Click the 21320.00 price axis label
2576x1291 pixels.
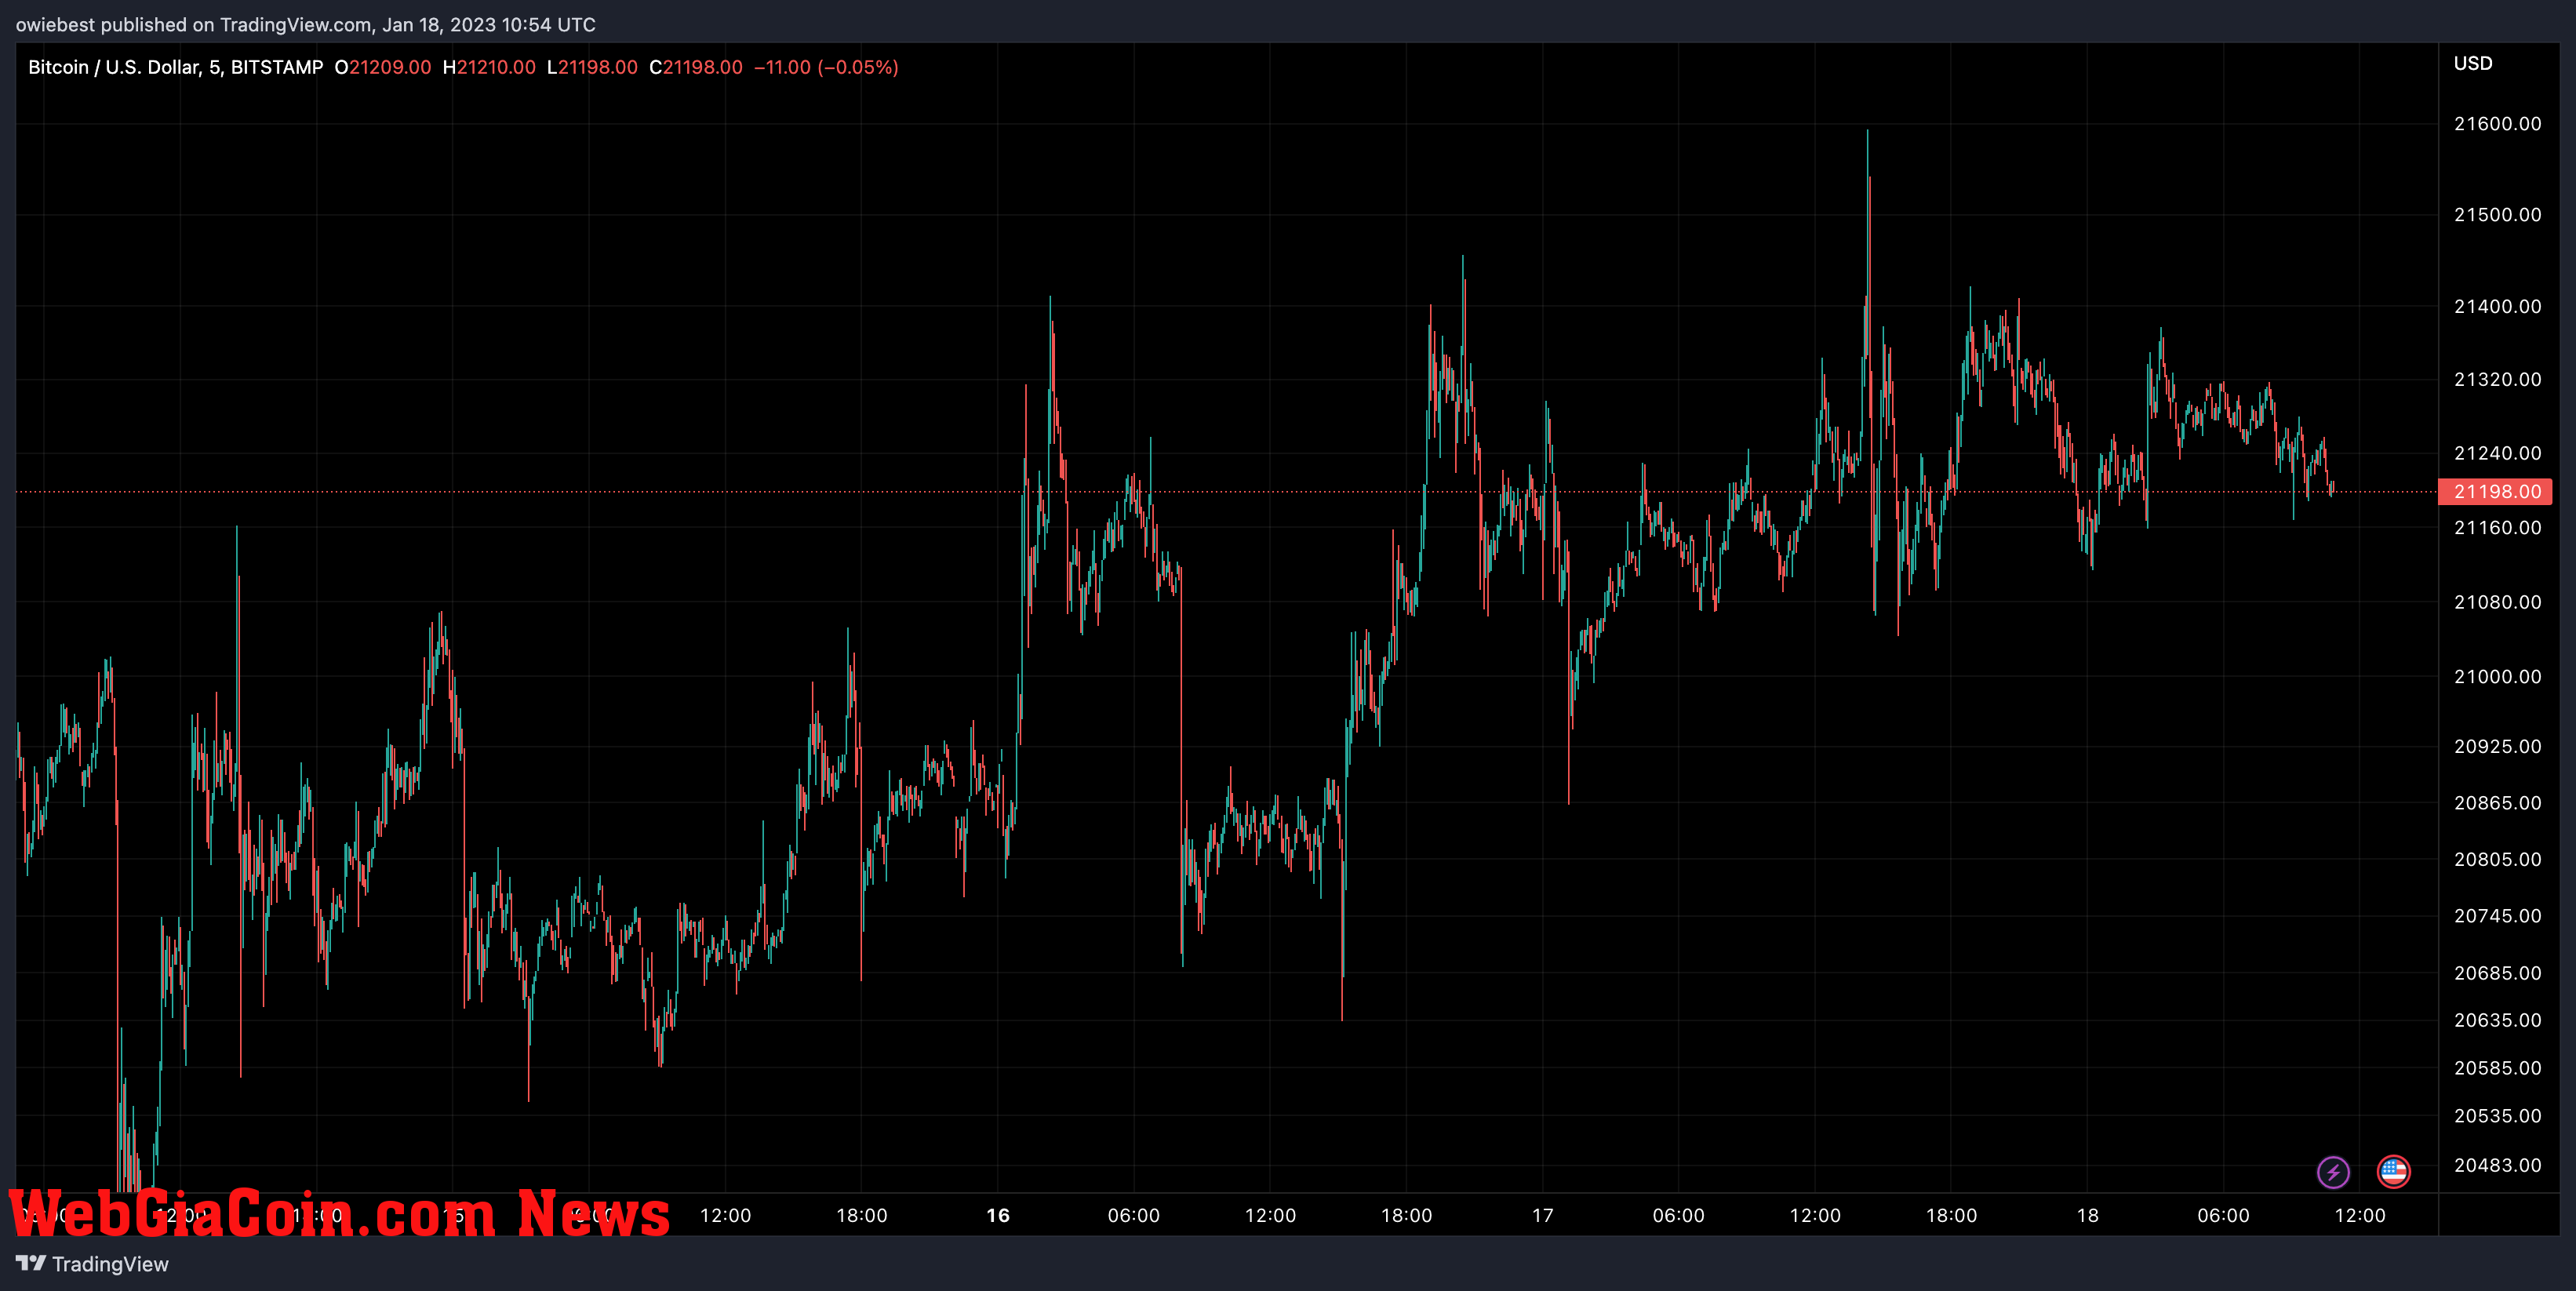pyautogui.click(x=2497, y=380)
